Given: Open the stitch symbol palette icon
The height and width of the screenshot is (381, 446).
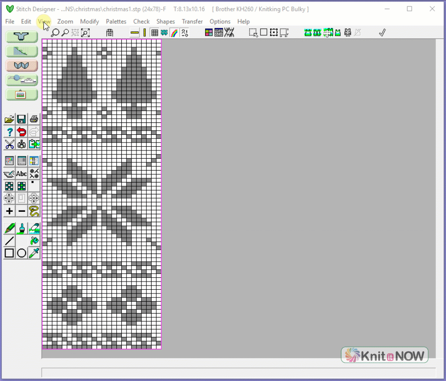Looking at the screenshot, I should [x=219, y=33].
